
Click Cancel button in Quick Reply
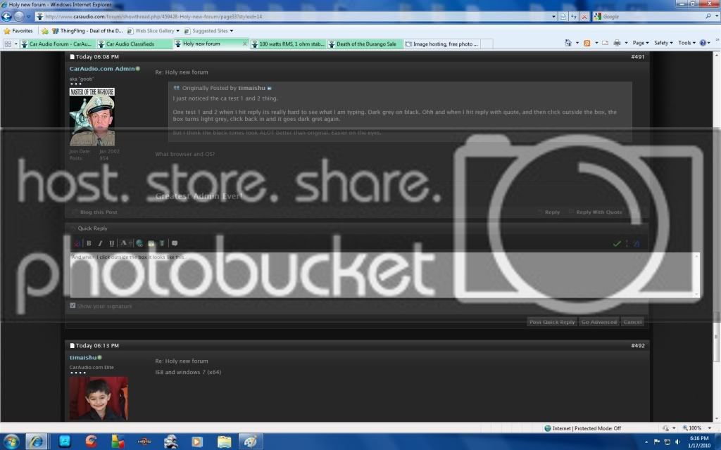(633, 322)
